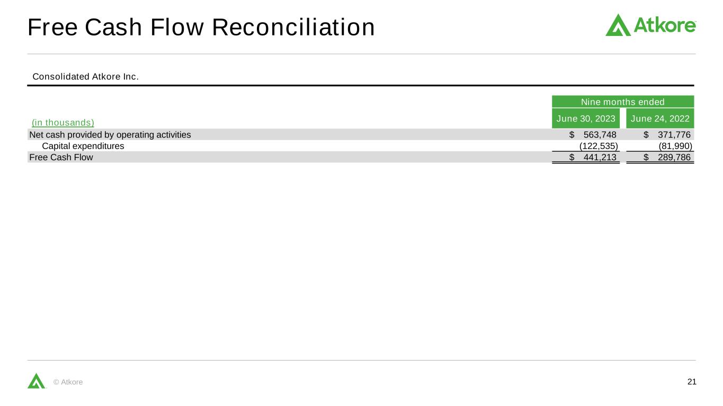Image resolution: width=723 pixels, height=406 pixels.
Task: Click the © Atkore copyright text
Action: (x=68, y=382)
